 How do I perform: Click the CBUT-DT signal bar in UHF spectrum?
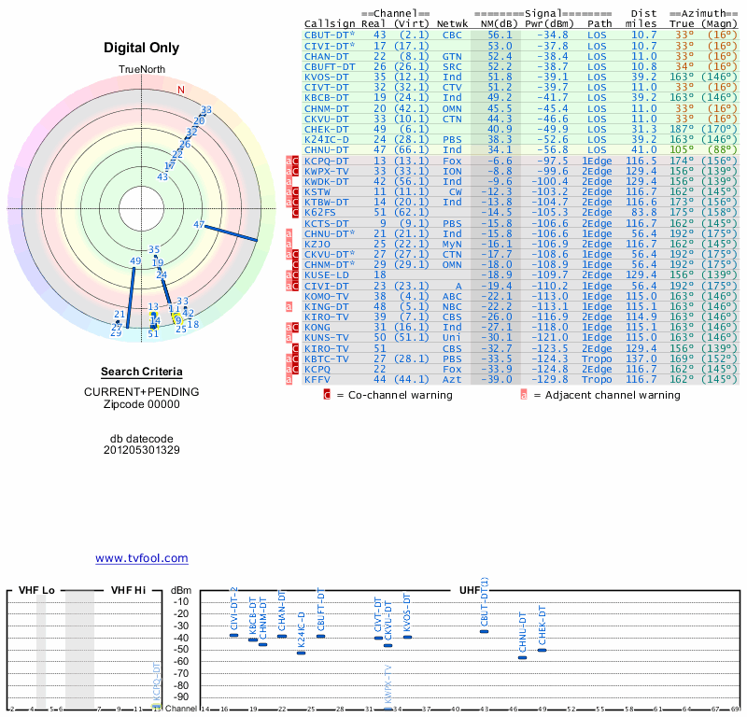tap(484, 631)
